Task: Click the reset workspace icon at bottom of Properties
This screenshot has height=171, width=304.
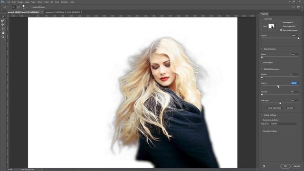Action: coord(264,166)
